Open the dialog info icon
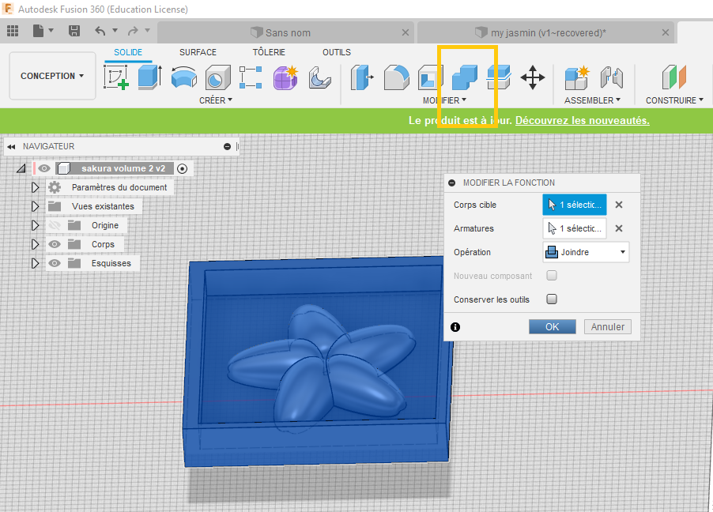 tap(455, 327)
